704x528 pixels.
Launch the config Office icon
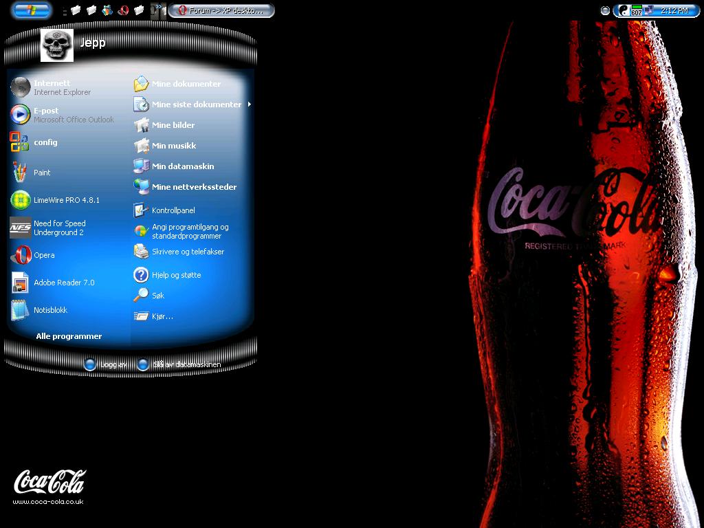point(19,142)
